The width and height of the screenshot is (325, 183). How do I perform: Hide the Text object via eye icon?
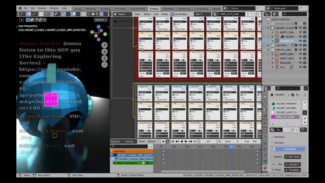(x=300, y=67)
